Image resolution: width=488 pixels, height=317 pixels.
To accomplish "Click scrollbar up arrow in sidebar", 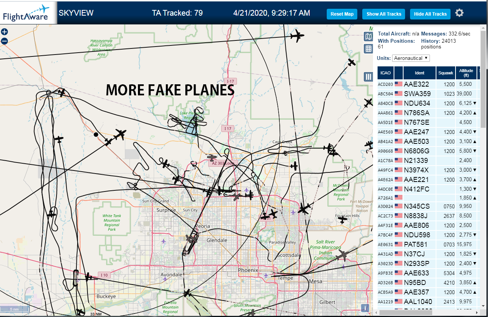I will pos(484,27).
